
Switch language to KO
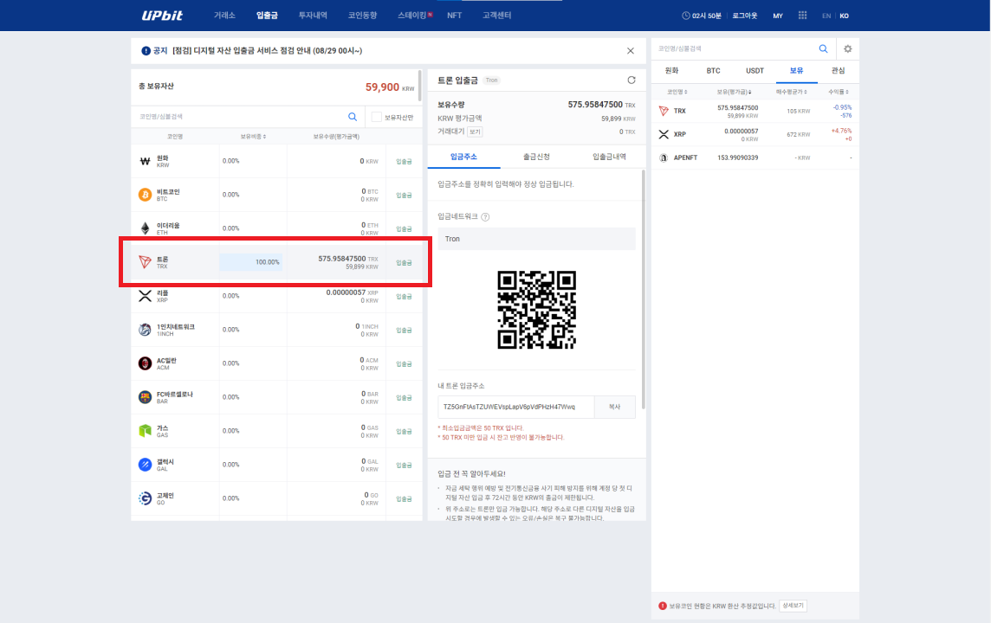click(x=845, y=16)
